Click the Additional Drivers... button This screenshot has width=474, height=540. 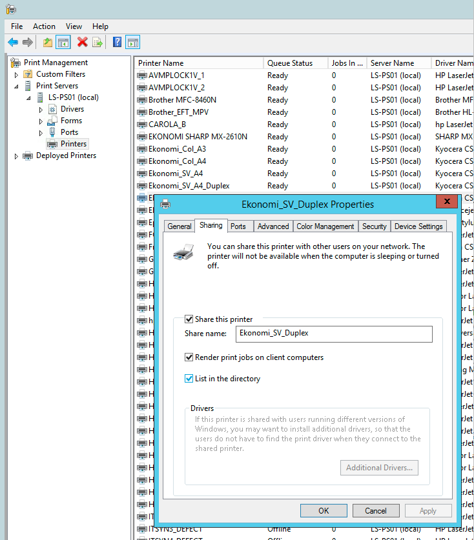[379, 468]
